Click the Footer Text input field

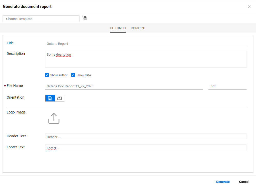tap(146, 148)
